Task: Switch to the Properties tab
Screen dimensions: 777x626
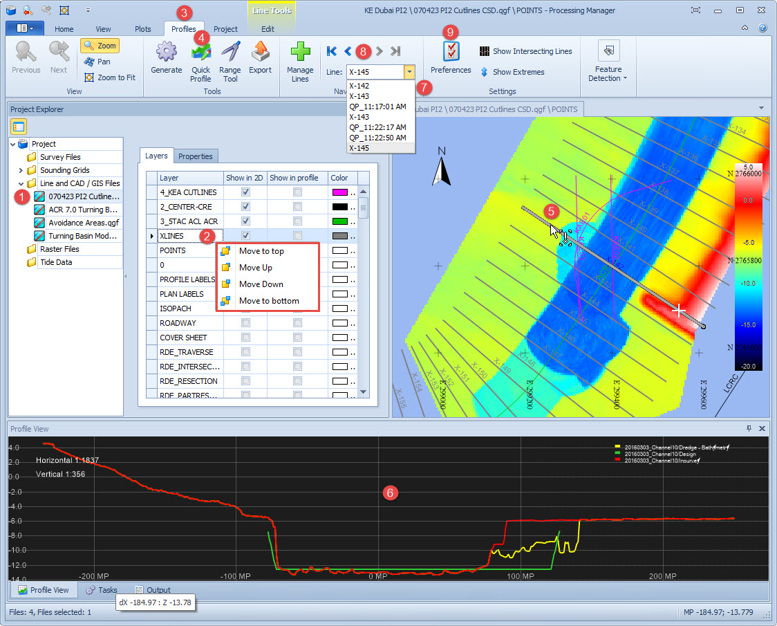Action: pyautogui.click(x=196, y=156)
